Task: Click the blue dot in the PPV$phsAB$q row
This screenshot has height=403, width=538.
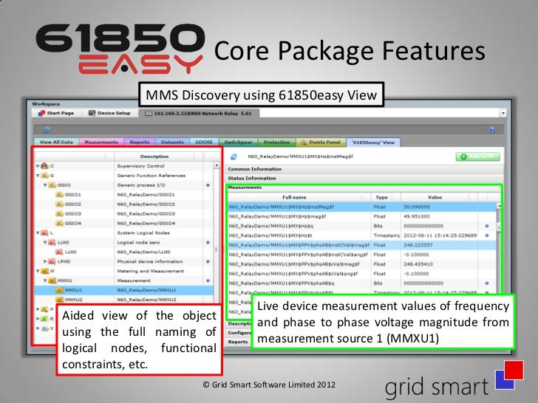Action: pyautogui.click(x=487, y=283)
